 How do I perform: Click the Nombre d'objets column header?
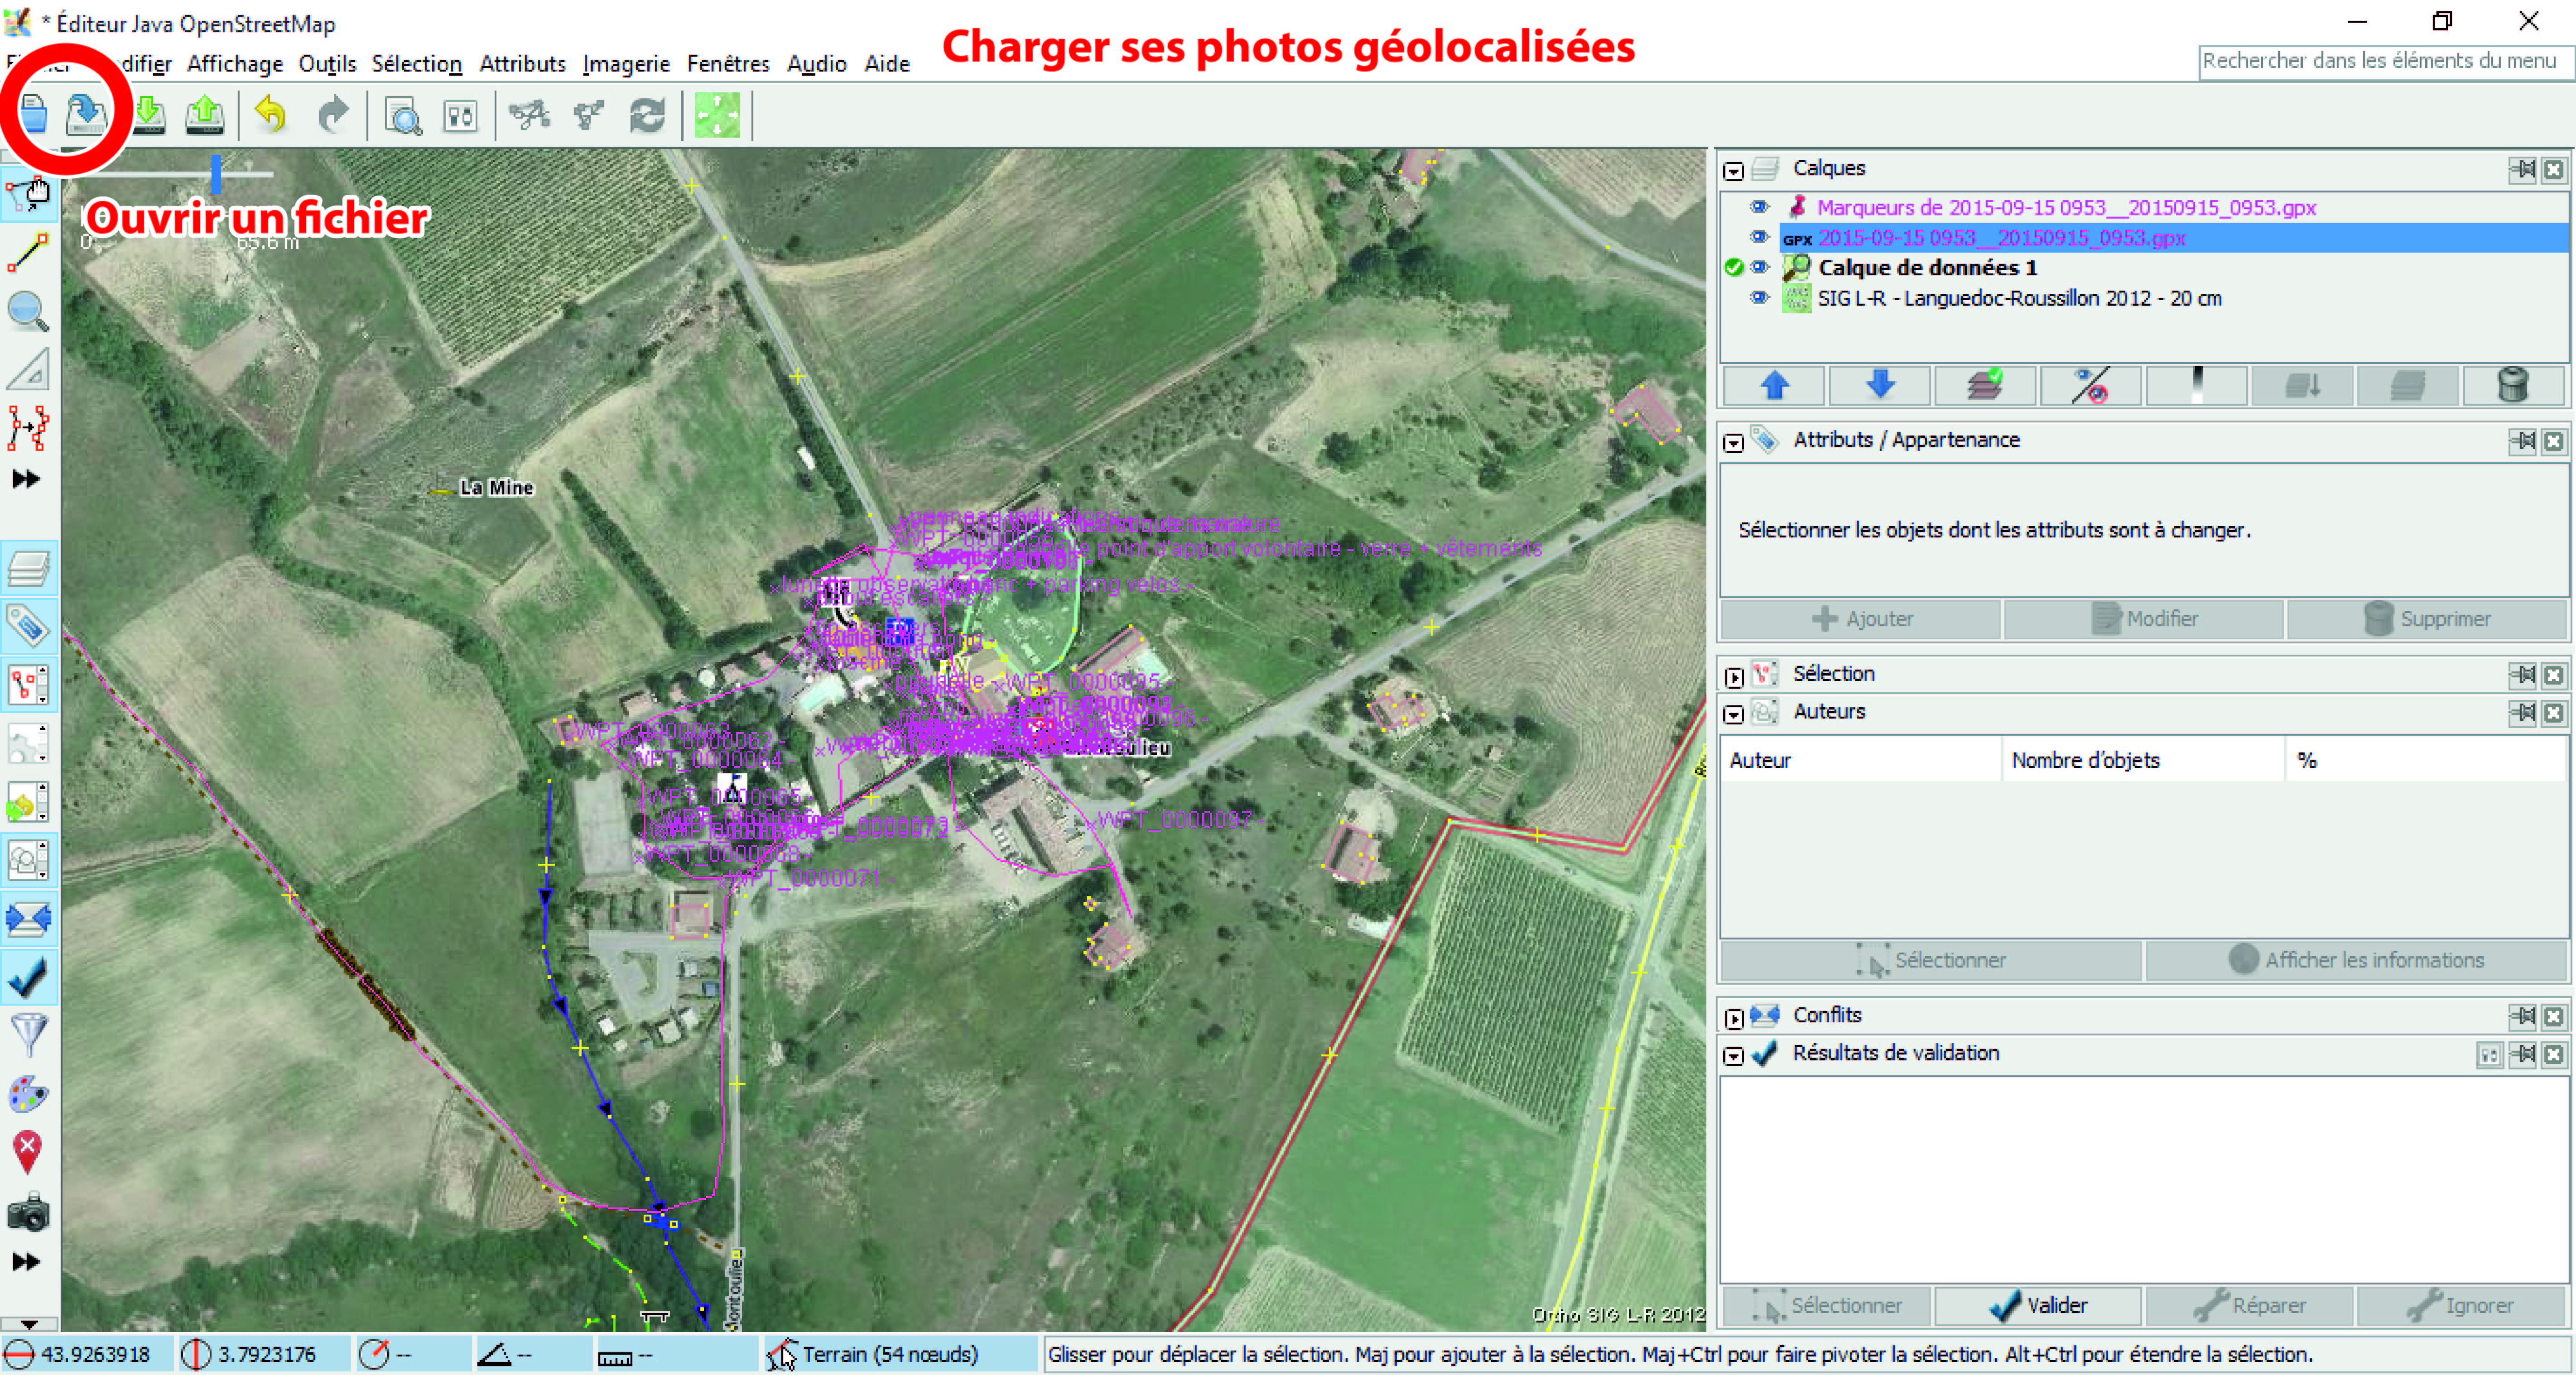2143,761
